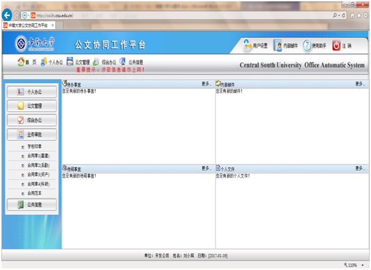
Task: Click the 业务审批 sidebar icon
Action: point(21,135)
